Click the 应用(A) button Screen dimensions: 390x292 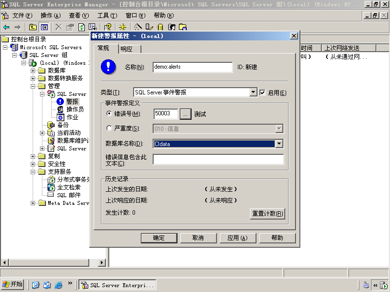point(237,238)
